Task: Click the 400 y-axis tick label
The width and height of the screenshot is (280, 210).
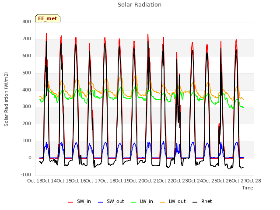Action: point(27,90)
